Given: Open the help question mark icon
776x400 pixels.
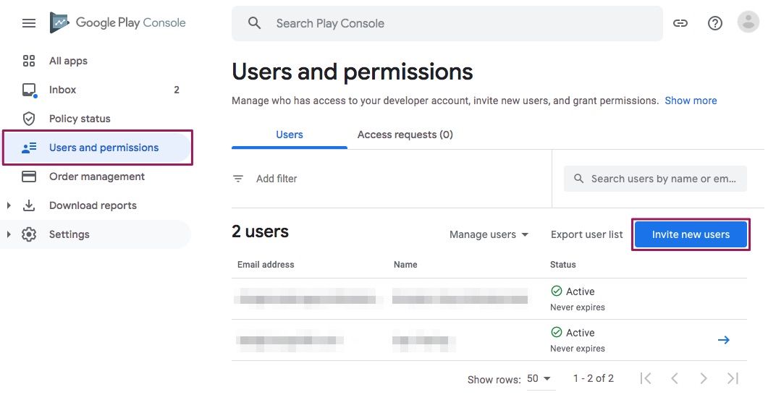Looking at the screenshot, I should coord(715,23).
